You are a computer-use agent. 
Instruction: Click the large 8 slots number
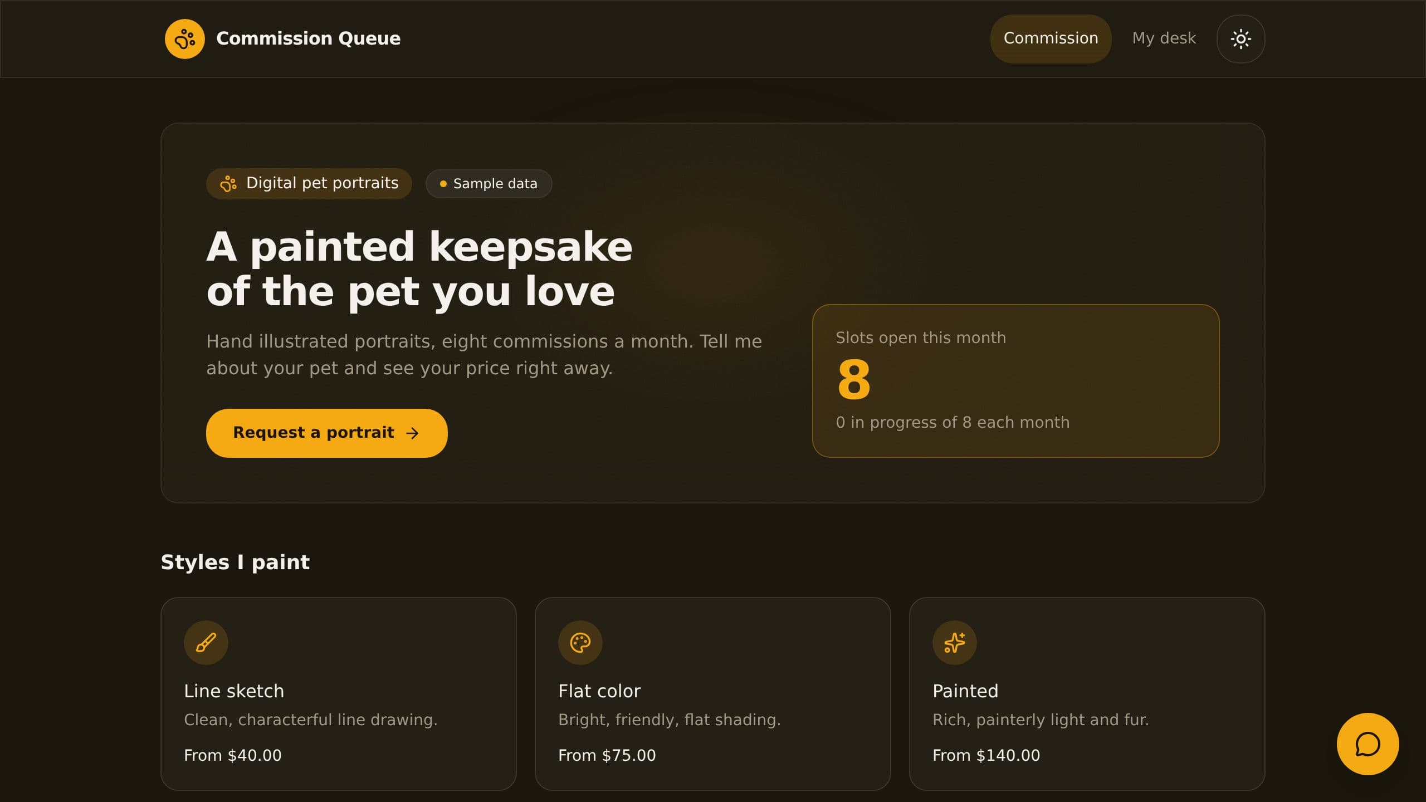(854, 380)
